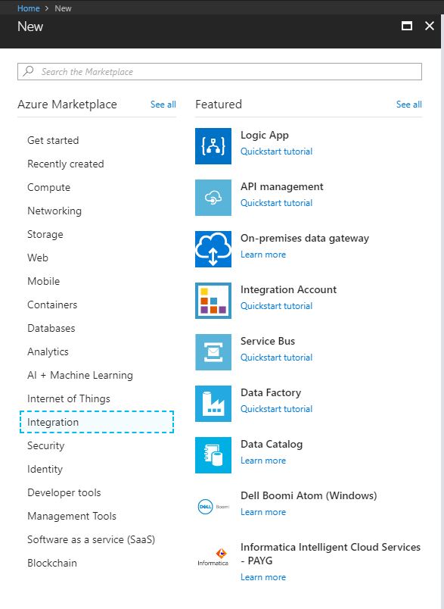
Task: Click the Logic App icon
Action: coord(213,146)
